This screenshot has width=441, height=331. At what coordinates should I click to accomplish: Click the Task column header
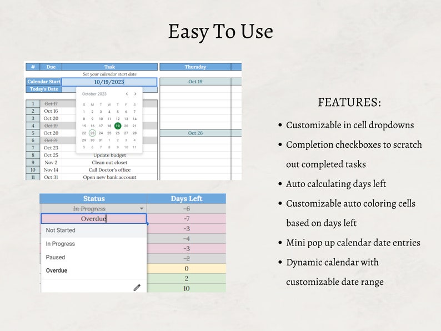click(x=109, y=67)
